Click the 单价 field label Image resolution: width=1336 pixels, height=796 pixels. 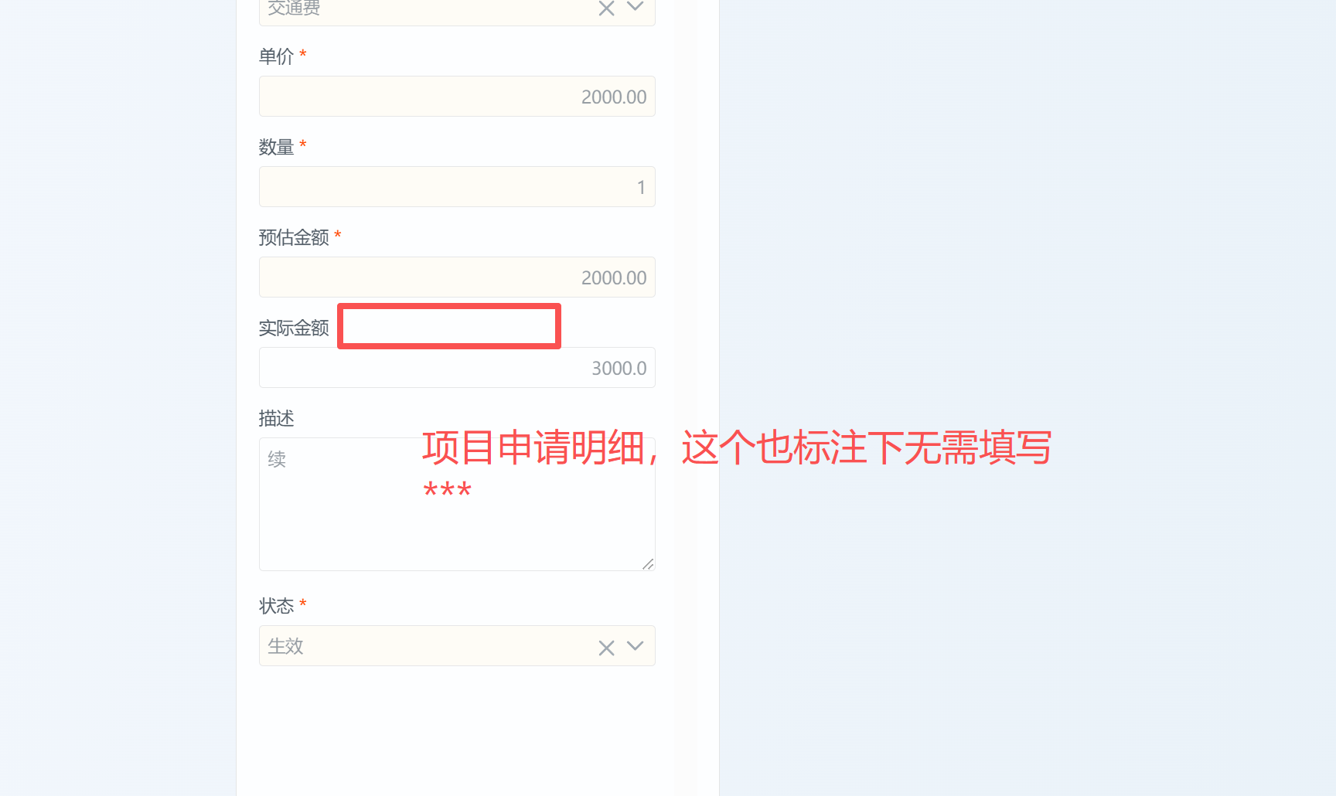[x=276, y=56]
